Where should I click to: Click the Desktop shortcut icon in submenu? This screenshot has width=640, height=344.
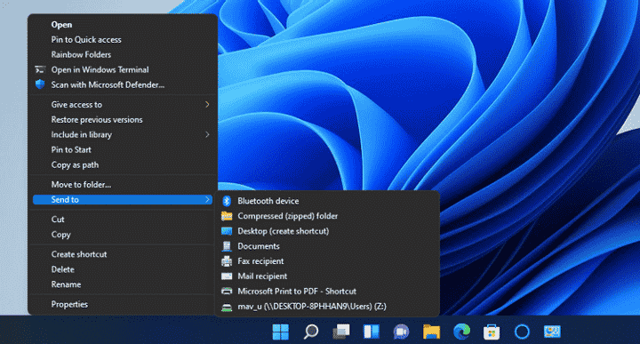[x=227, y=231]
